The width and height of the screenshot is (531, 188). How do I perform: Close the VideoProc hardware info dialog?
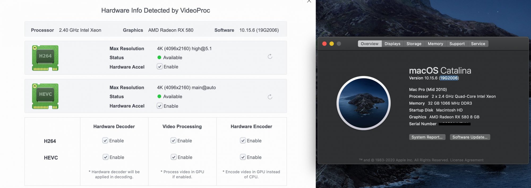[x=309, y=1]
